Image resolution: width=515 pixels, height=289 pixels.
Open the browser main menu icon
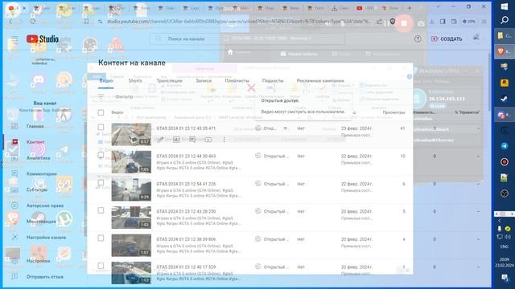tap(484, 22)
